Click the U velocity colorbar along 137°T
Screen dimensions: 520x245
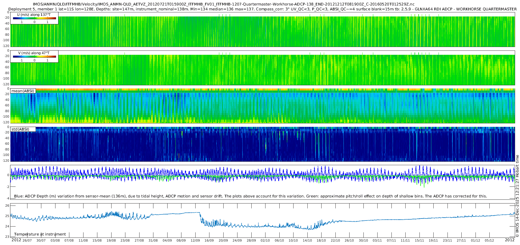34,18
